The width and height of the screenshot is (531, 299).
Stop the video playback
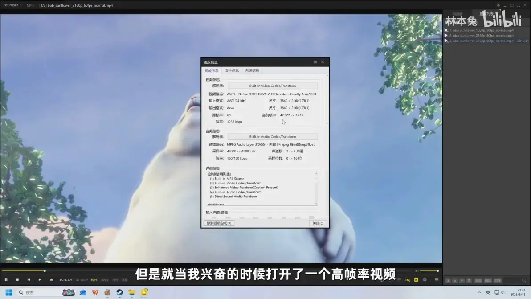coord(17,280)
